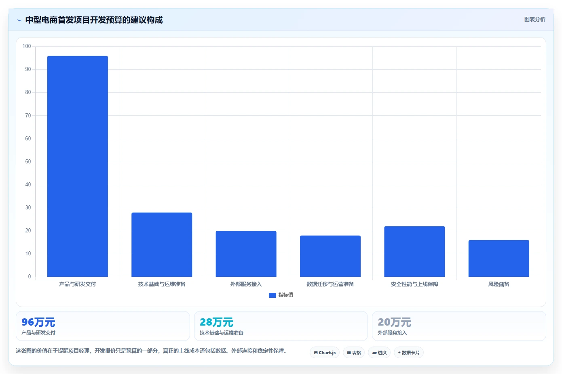Click the 技术基础与运维准备 bar
The height and width of the screenshot is (374, 562).
pyautogui.click(x=162, y=244)
